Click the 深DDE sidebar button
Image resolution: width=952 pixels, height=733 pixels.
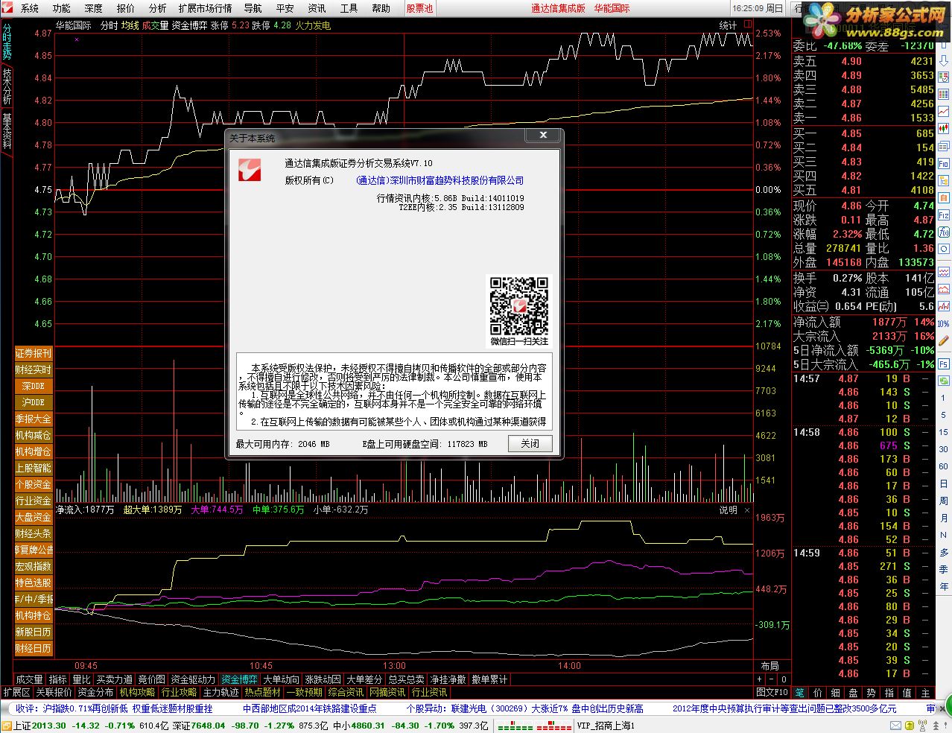coord(34,386)
